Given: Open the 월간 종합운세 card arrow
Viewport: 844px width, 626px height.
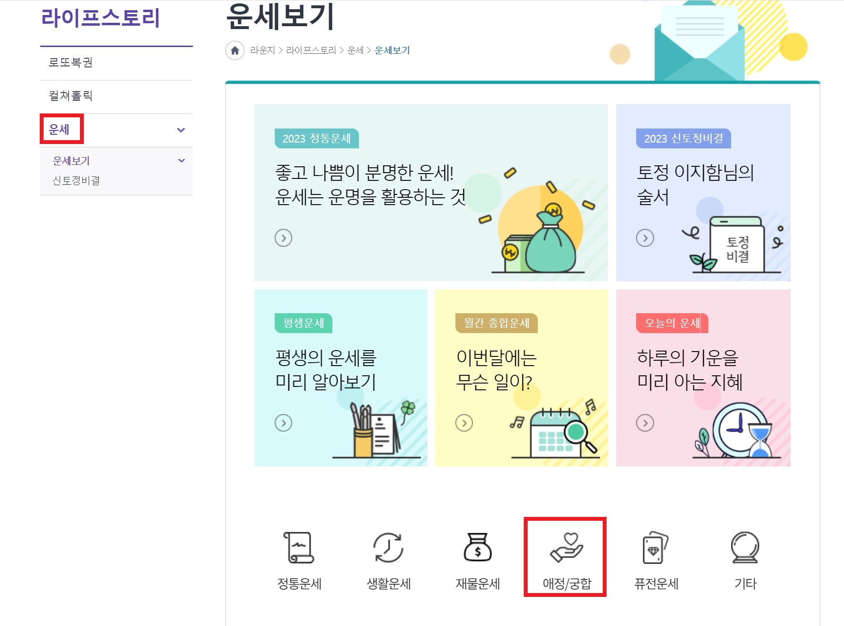Looking at the screenshot, I should 464,422.
